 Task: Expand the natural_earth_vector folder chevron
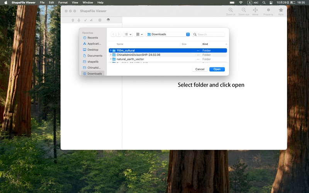[x=111, y=59]
